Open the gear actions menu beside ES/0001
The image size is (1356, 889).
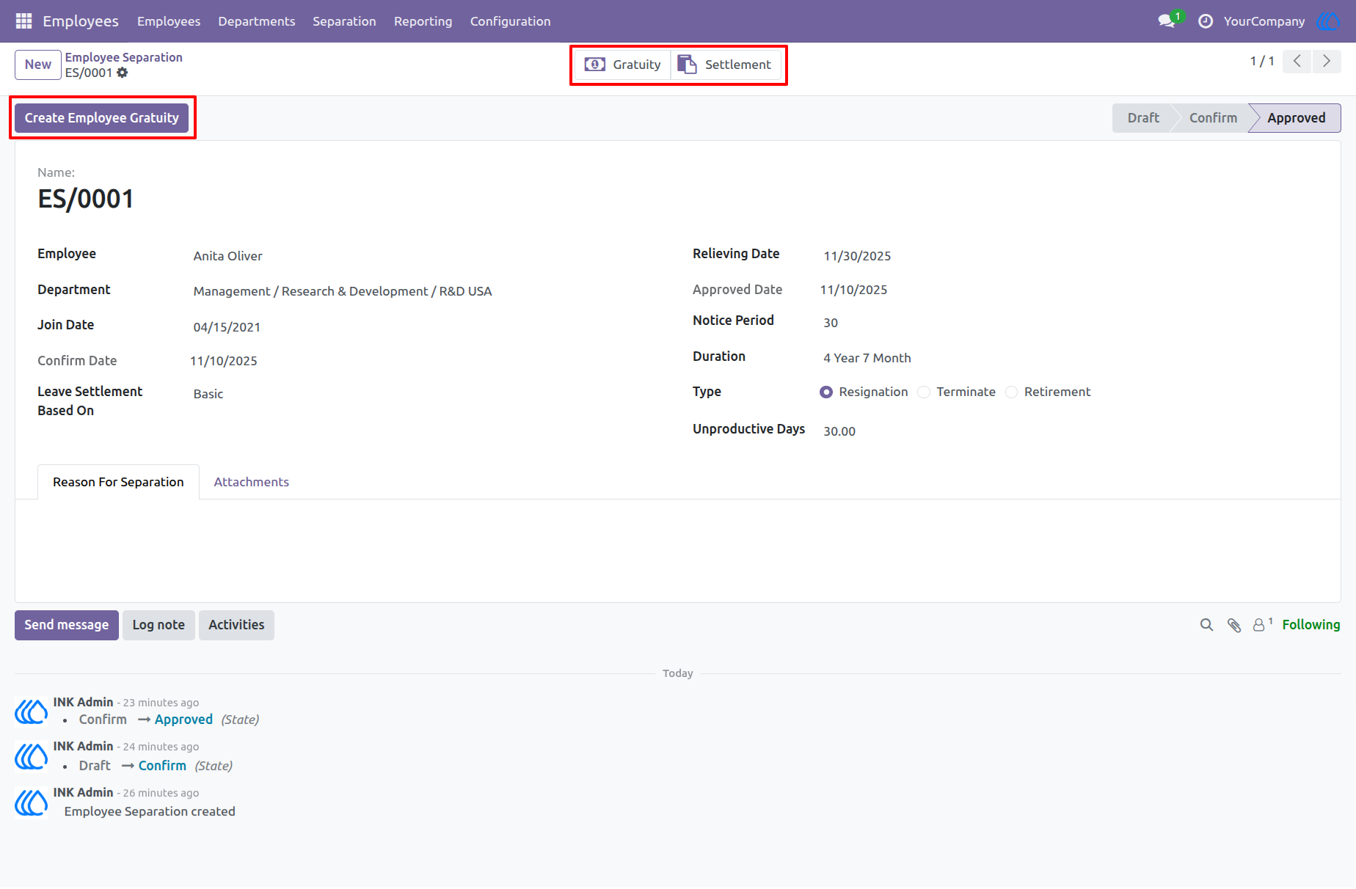pyautogui.click(x=123, y=73)
